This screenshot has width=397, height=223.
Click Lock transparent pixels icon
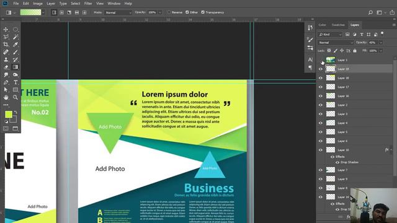[329, 51]
